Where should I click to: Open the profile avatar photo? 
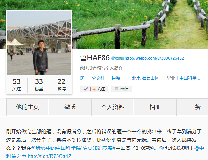point(39,43)
